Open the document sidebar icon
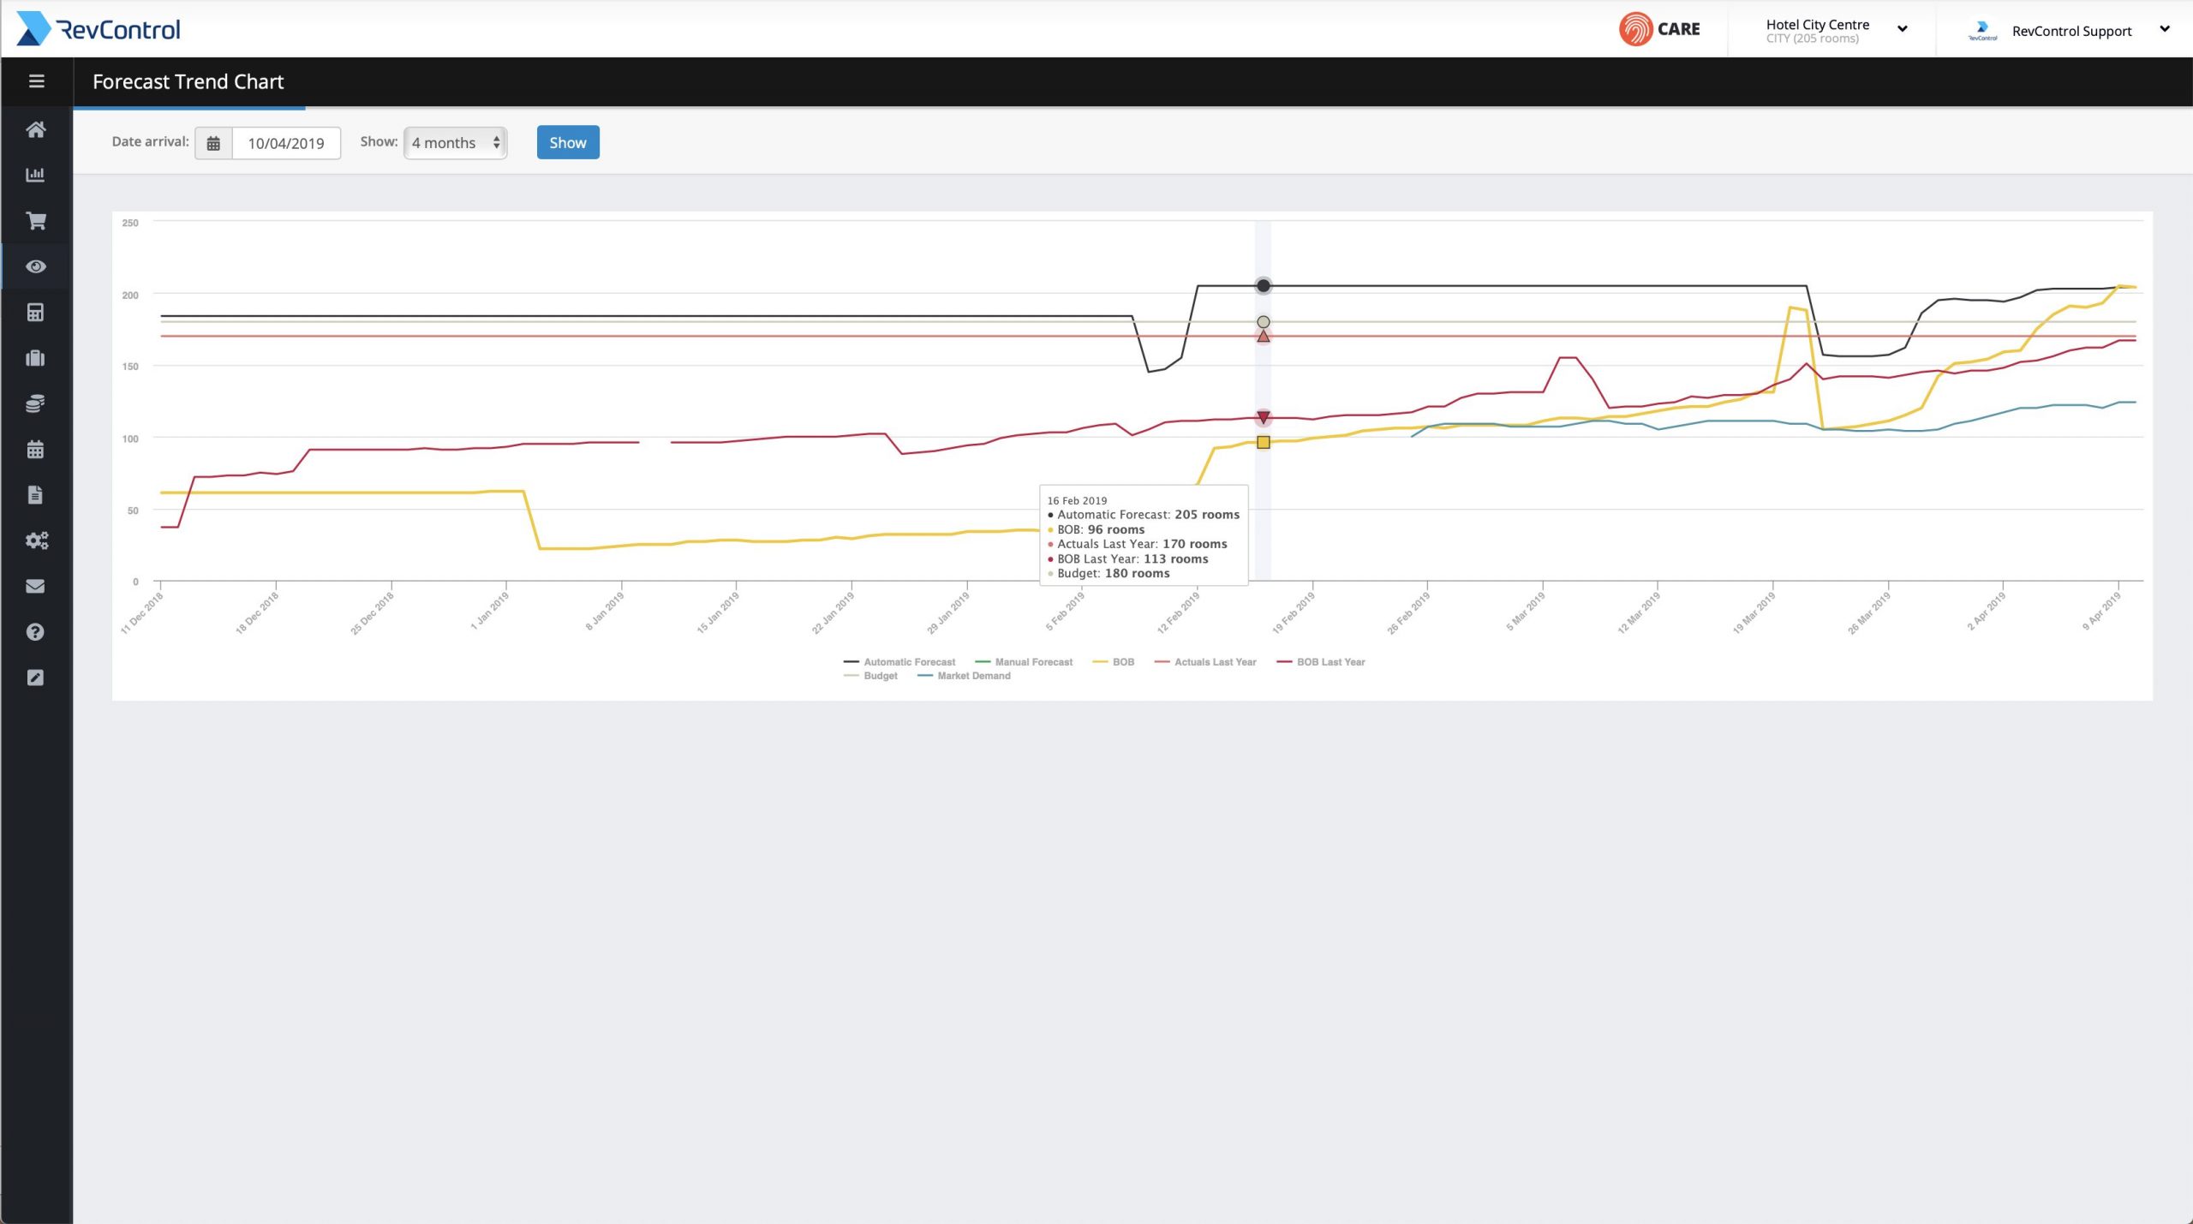 (35, 495)
